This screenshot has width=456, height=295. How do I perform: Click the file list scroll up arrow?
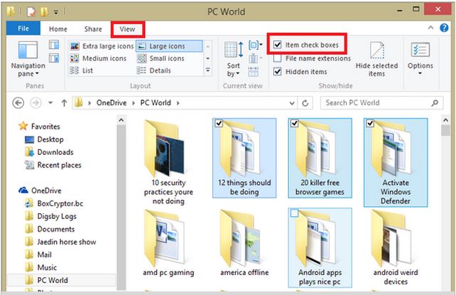(445, 120)
